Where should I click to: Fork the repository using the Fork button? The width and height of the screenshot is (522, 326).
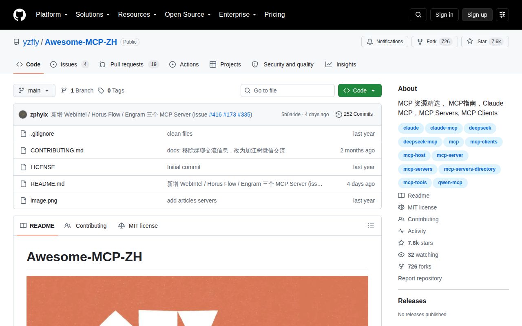point(435,42)
